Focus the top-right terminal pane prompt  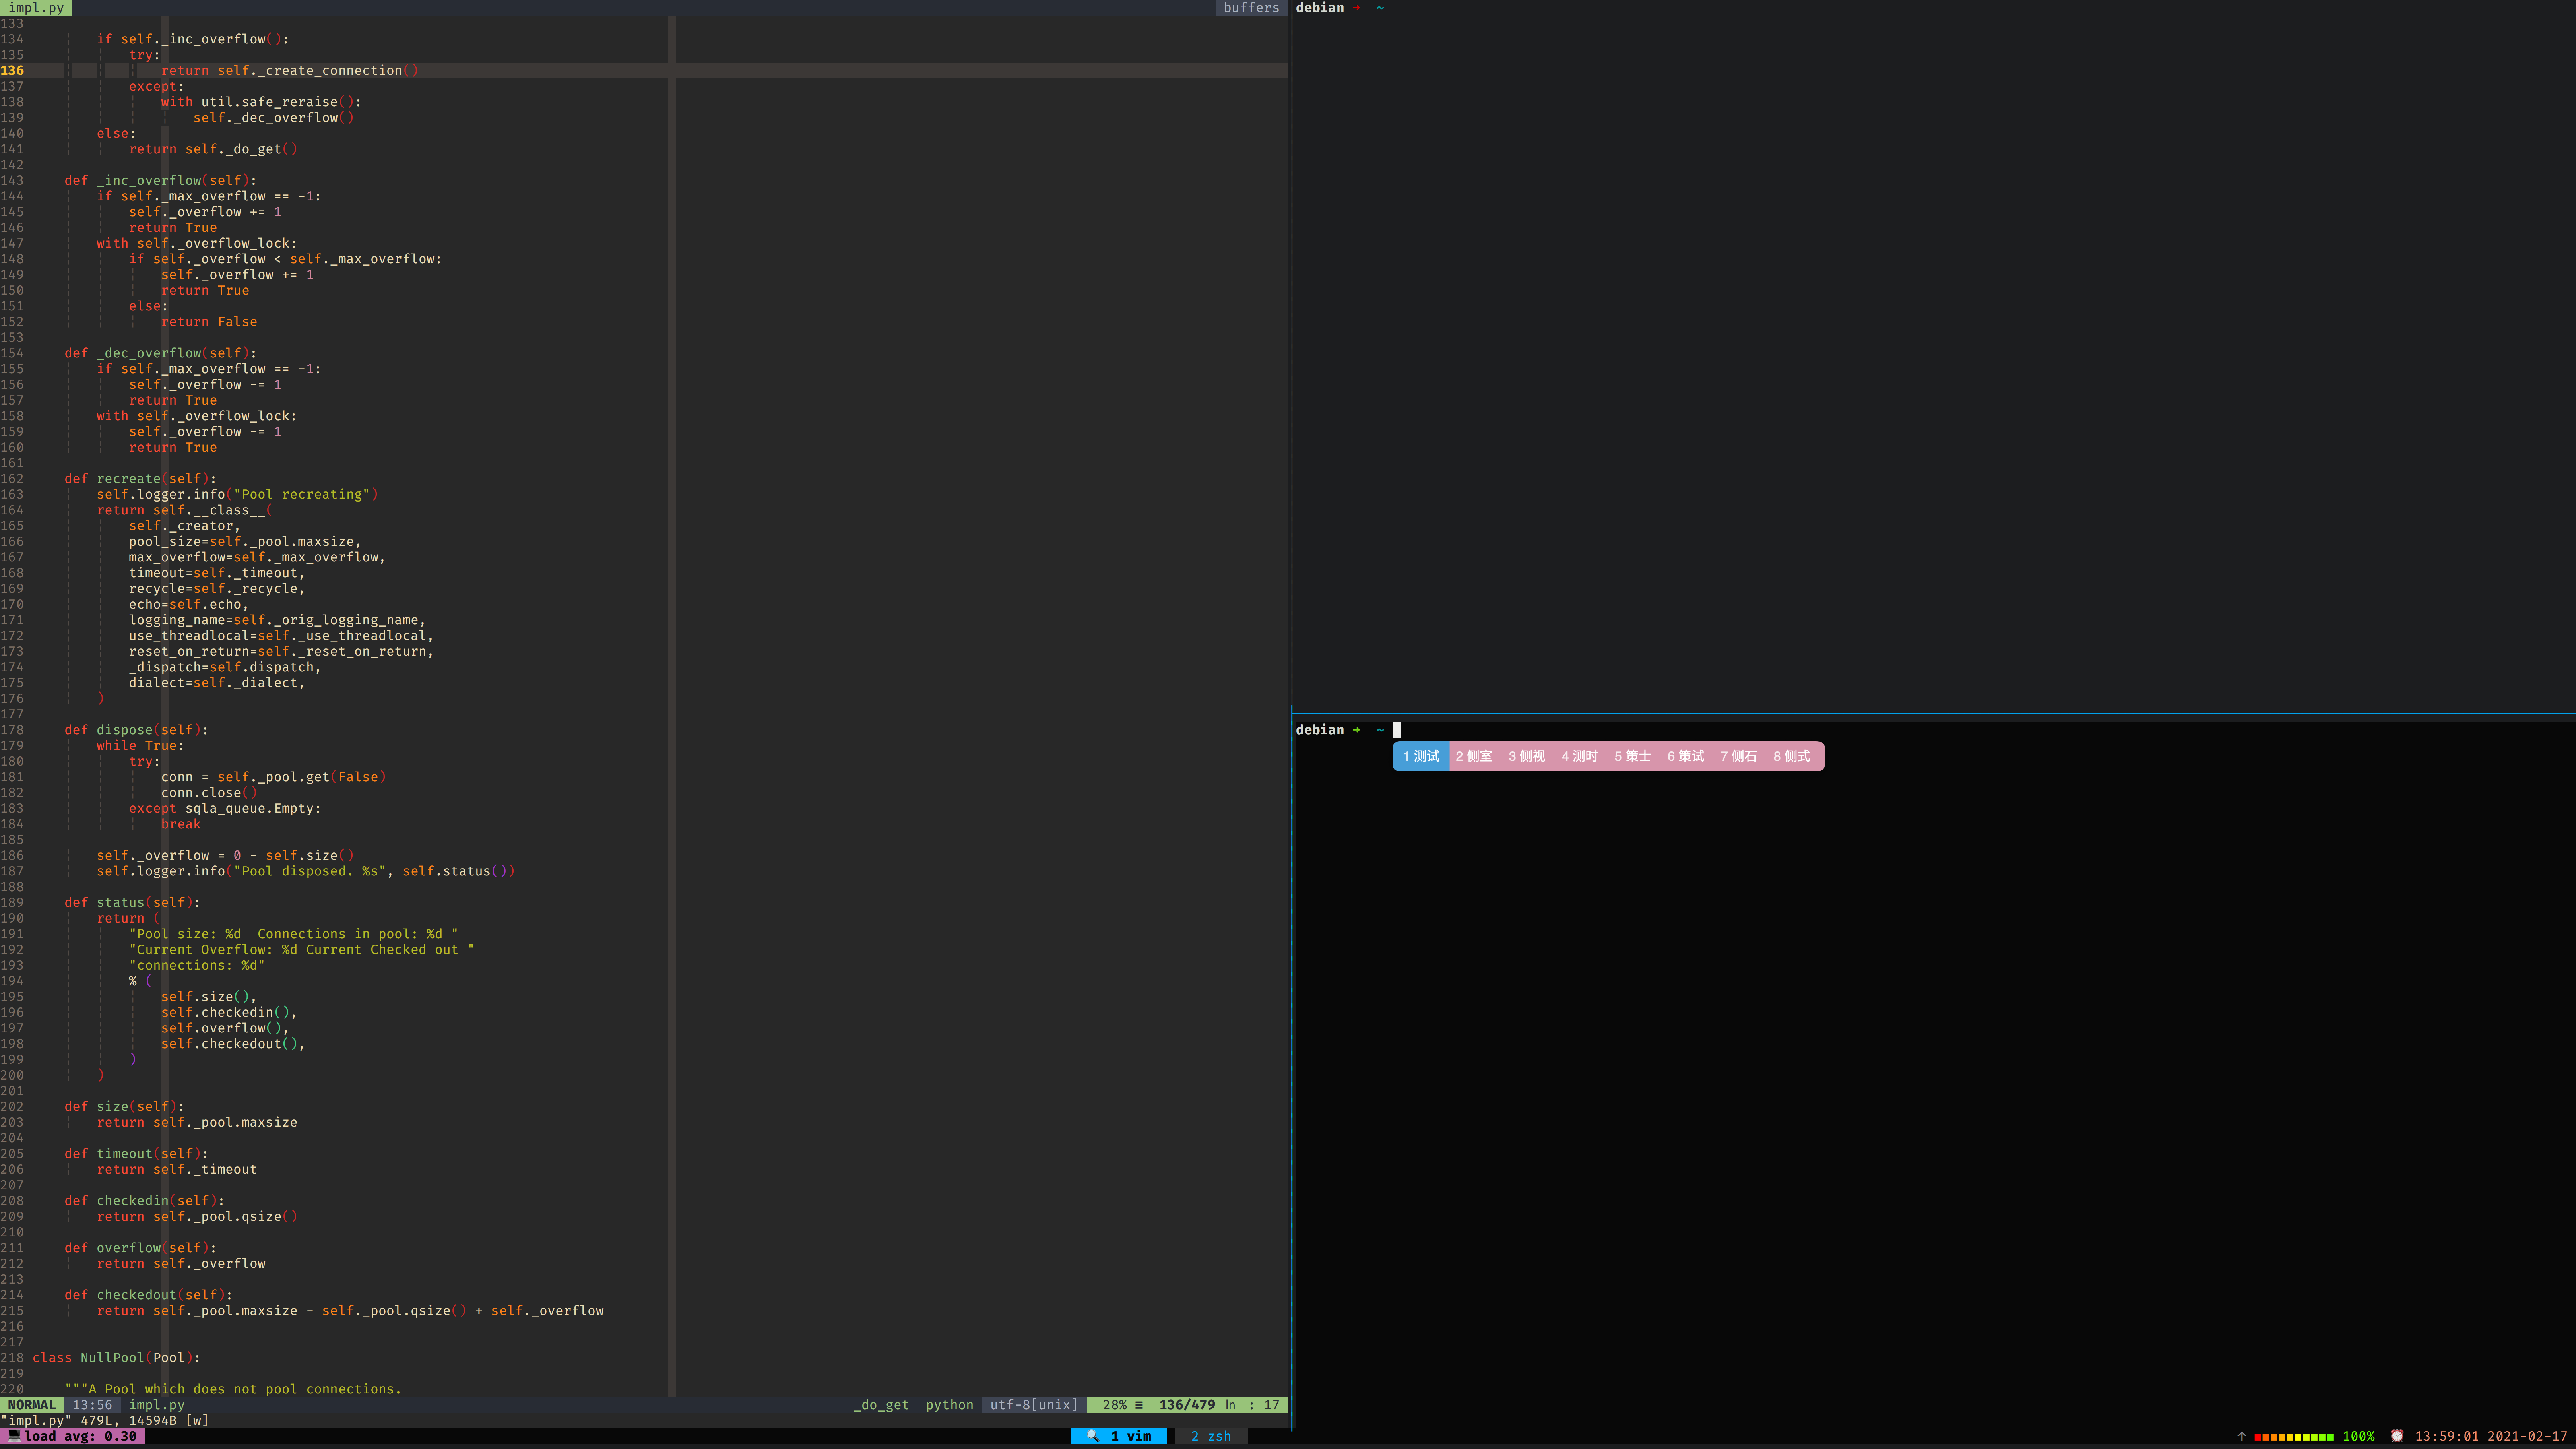tap(1340, 8)
